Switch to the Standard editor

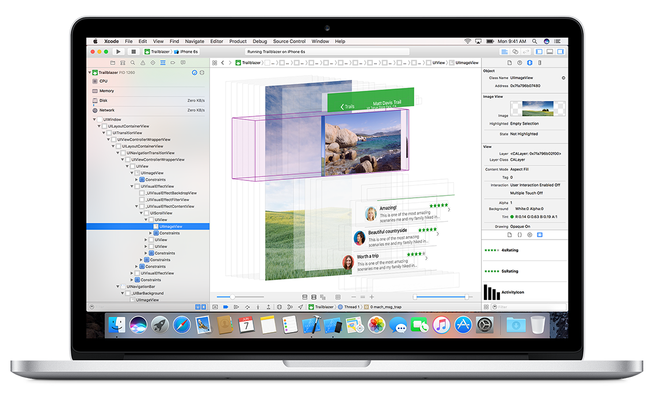point(504,52)
